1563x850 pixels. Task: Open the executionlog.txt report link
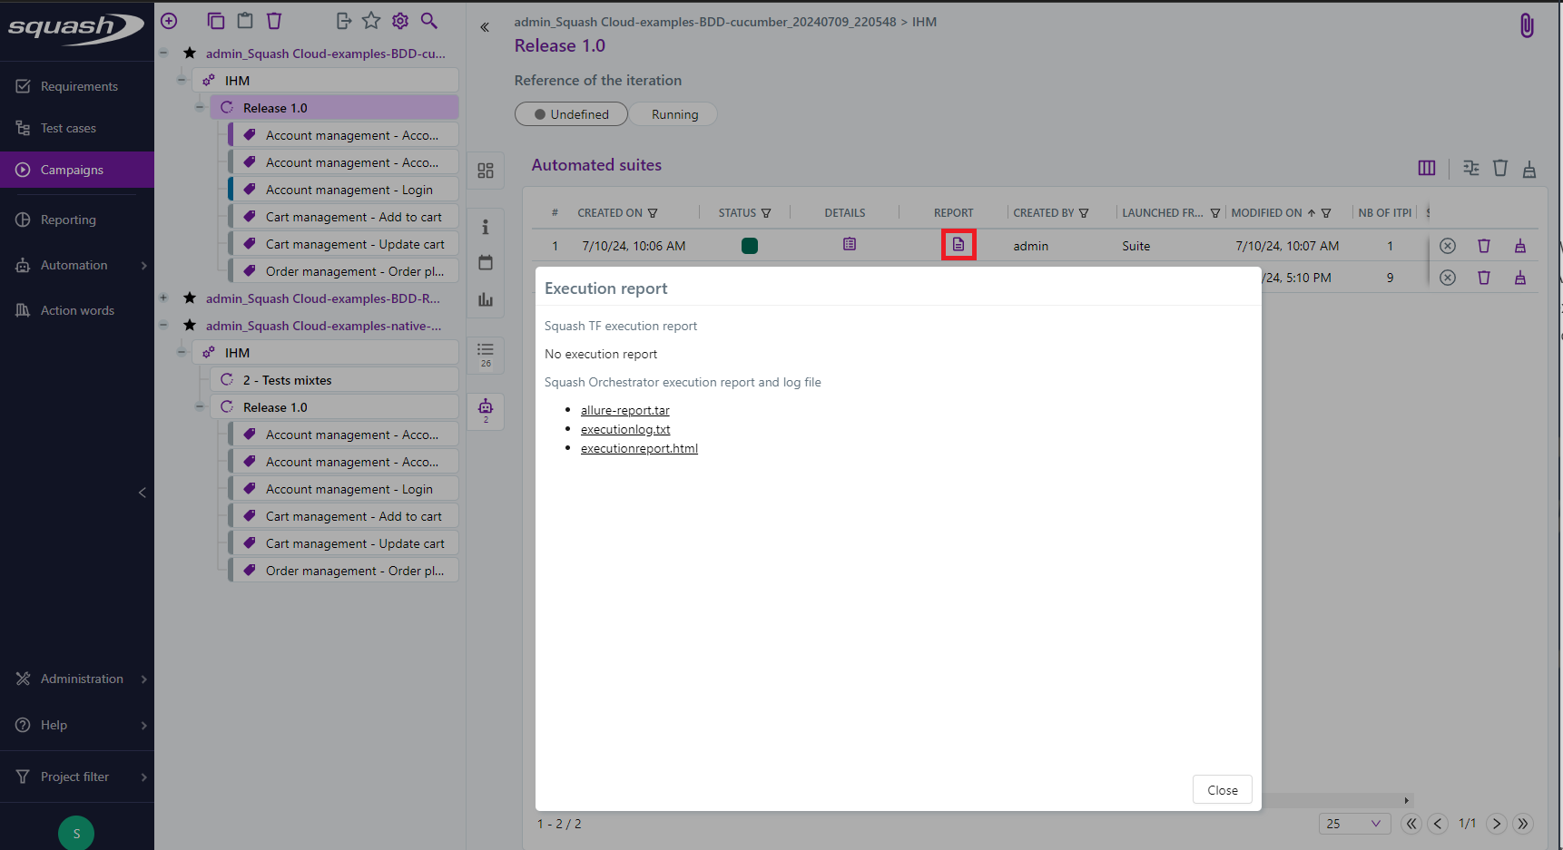coord(625,428)
